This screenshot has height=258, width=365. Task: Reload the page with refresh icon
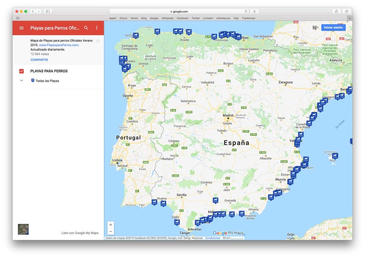tap(246, 12)
